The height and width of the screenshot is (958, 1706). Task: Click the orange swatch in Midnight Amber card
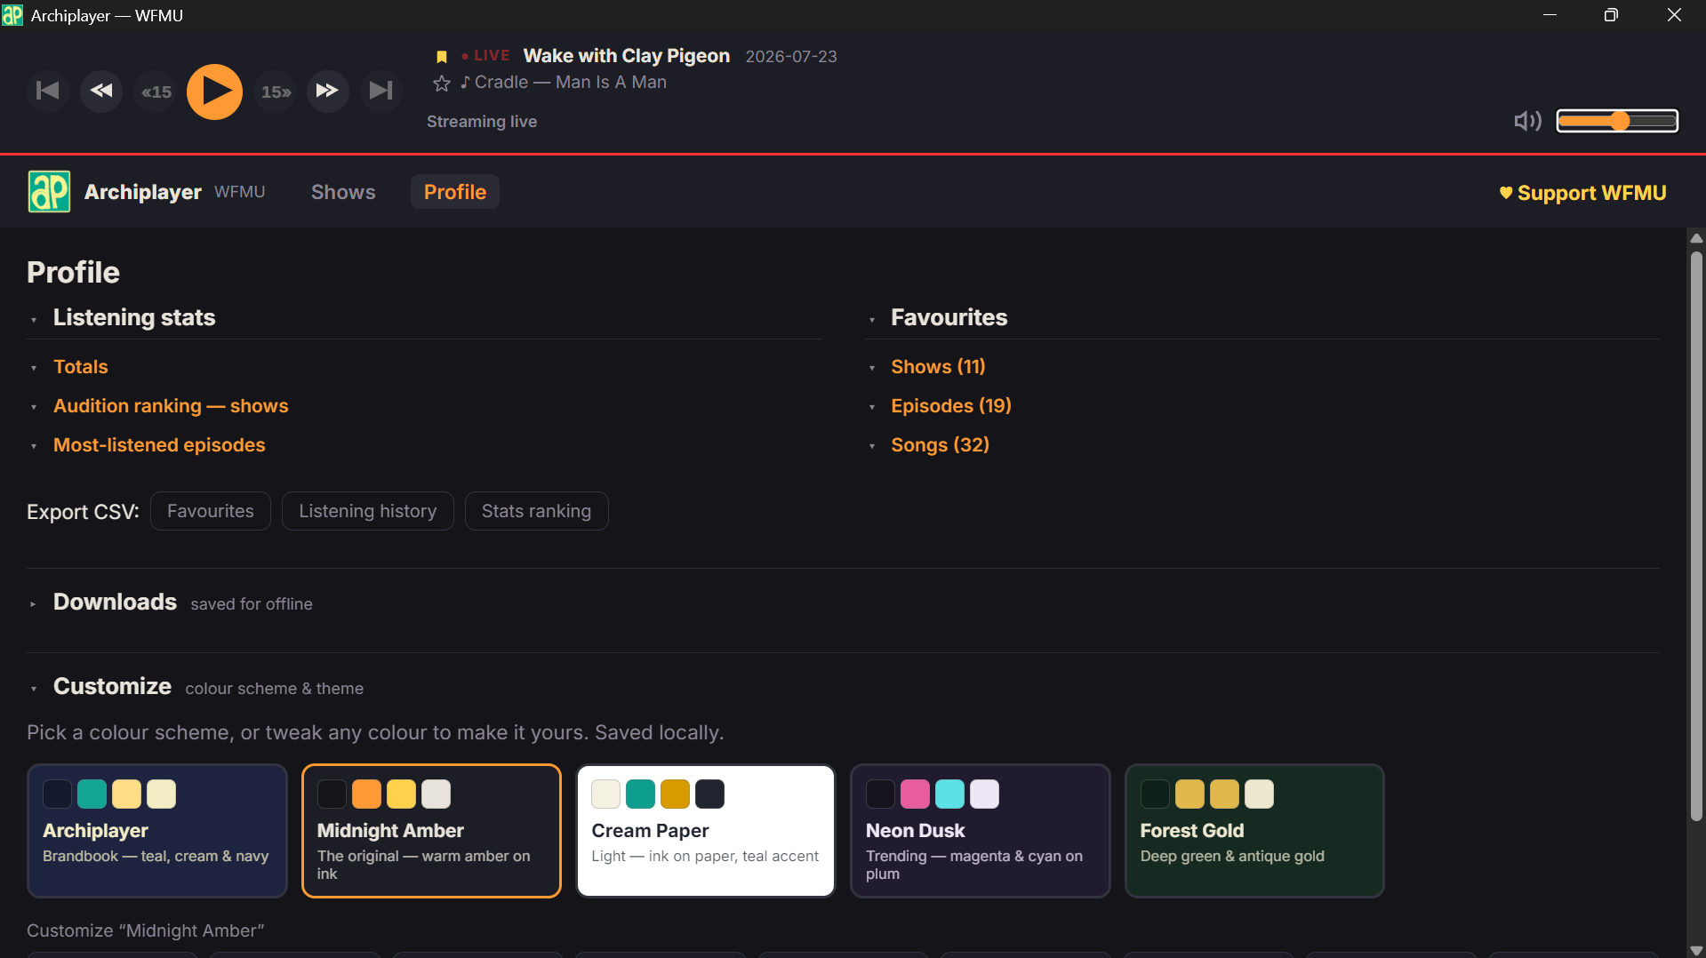pyautogui.click(x=366, y=794)
